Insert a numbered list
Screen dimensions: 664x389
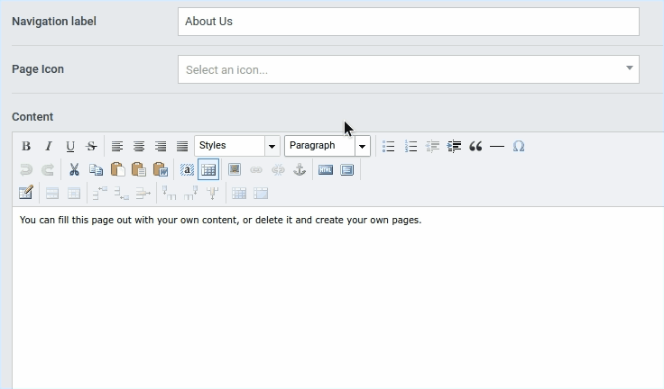[x=411, y=146]
